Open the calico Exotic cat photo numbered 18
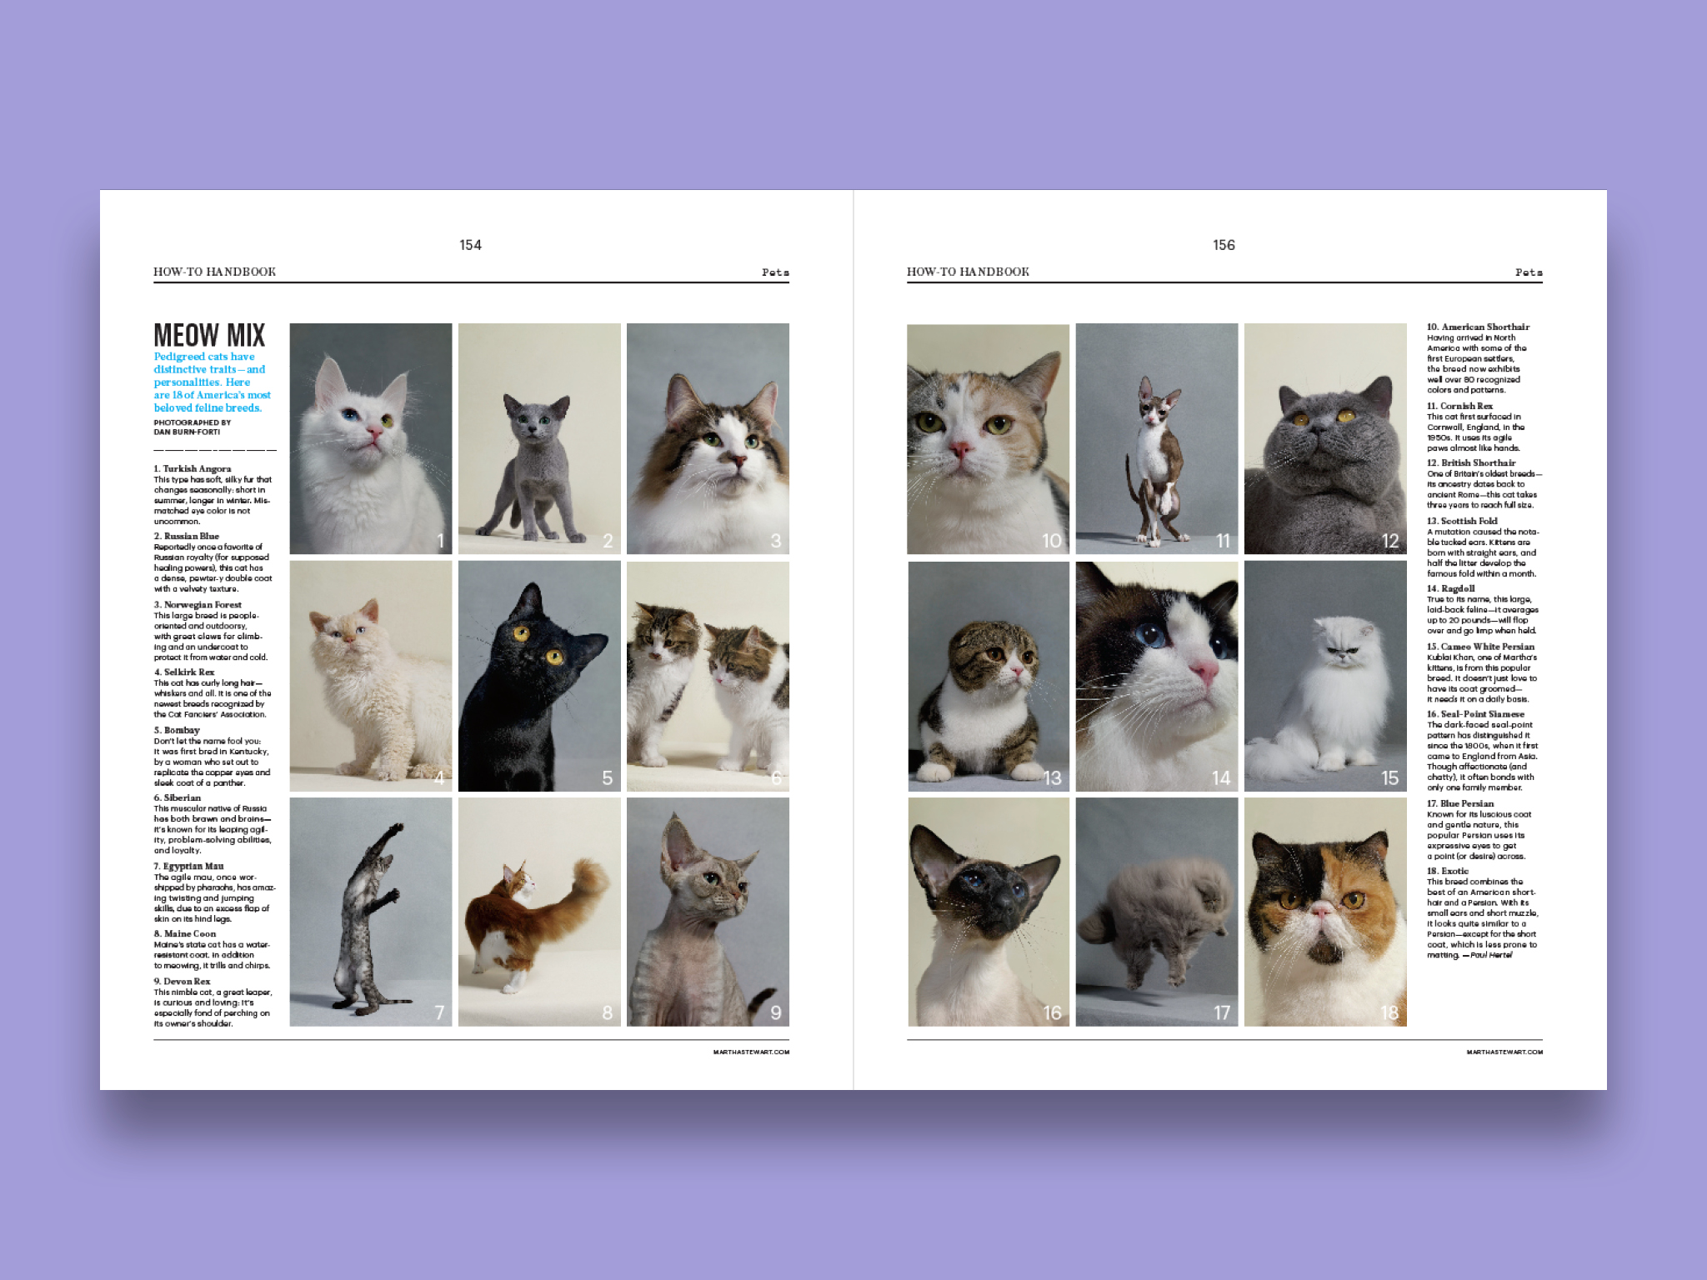The width and height of the screenshot is (1707, 1280). pos(1325,912)
